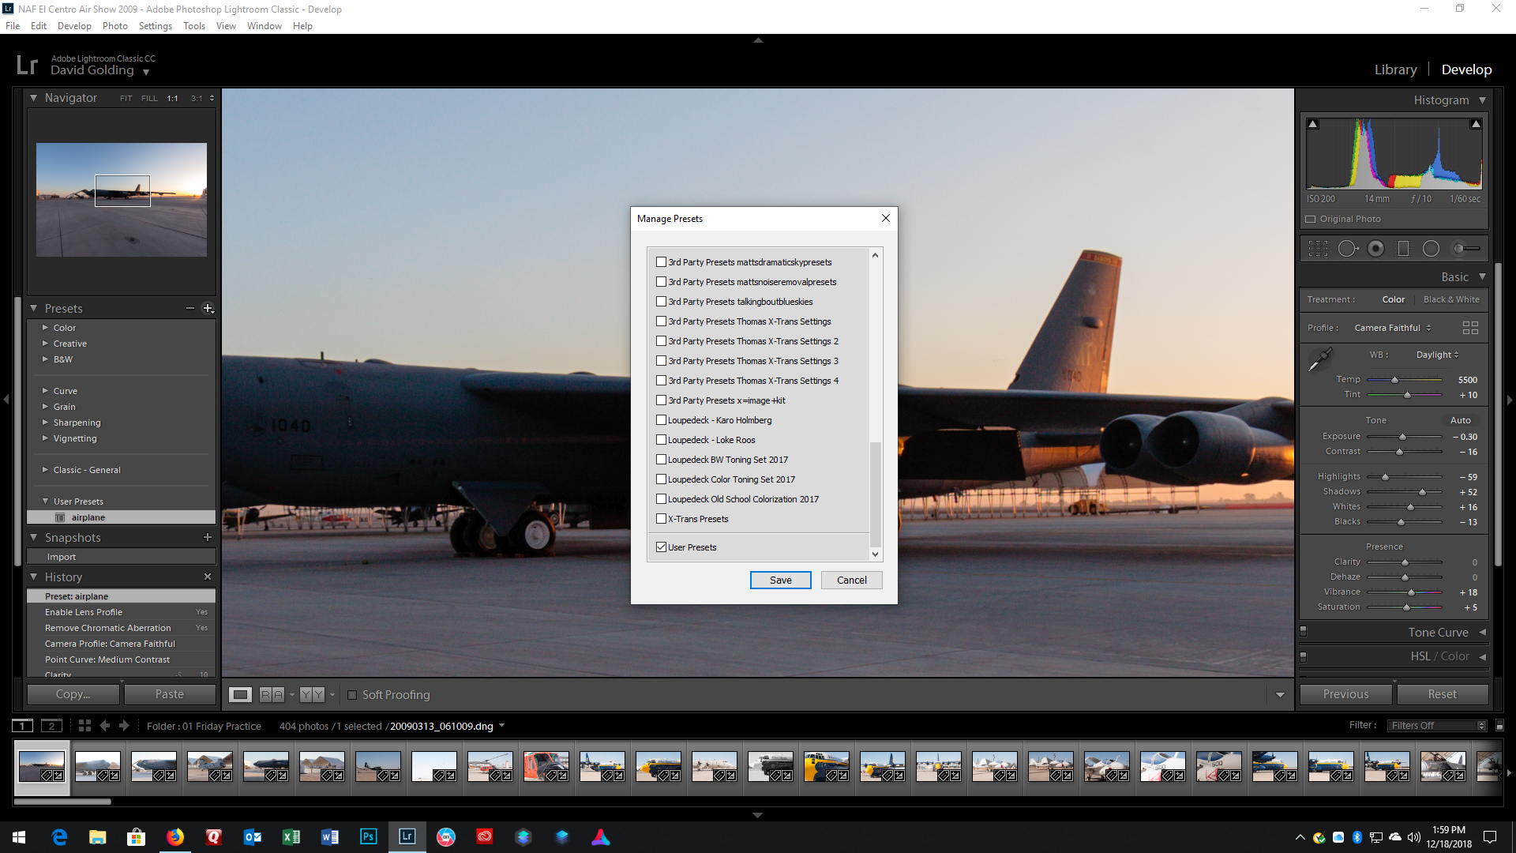
Task: Open the profile browser grid icon
Action: click(1469, 328)
